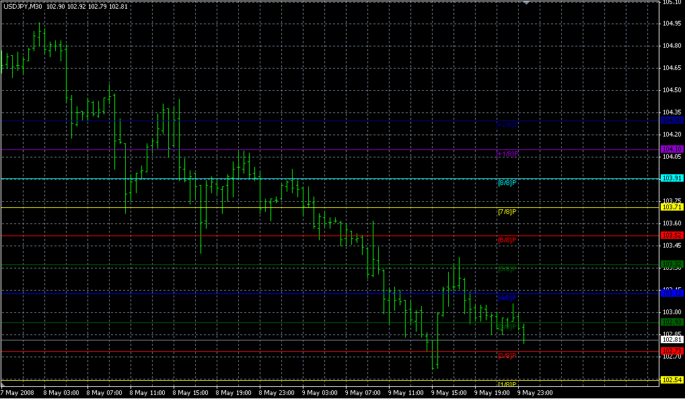Image resolution: width=685 pixels, height=399 pixels.
Task: Select the red [6/8]P level label
Action: pyautogui.click(x=507, y=240)
